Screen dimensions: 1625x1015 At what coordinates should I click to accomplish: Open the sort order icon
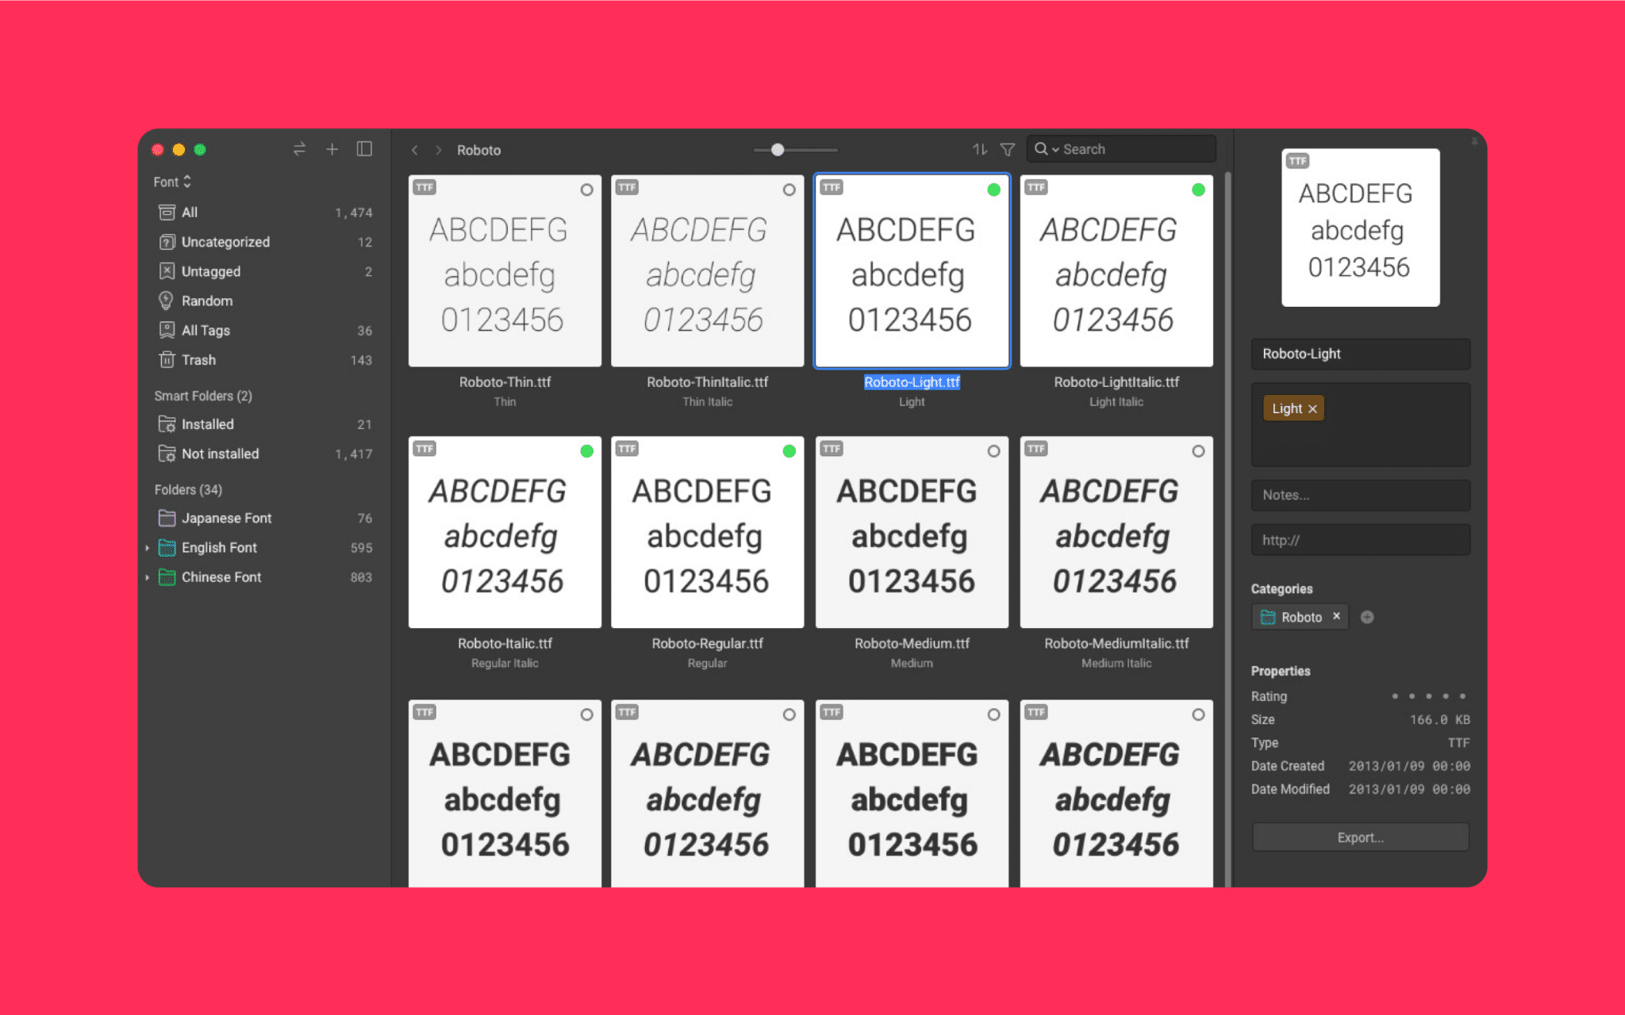(980, 149)
